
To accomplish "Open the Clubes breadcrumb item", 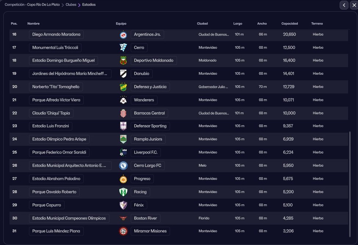I will point(71,5).
